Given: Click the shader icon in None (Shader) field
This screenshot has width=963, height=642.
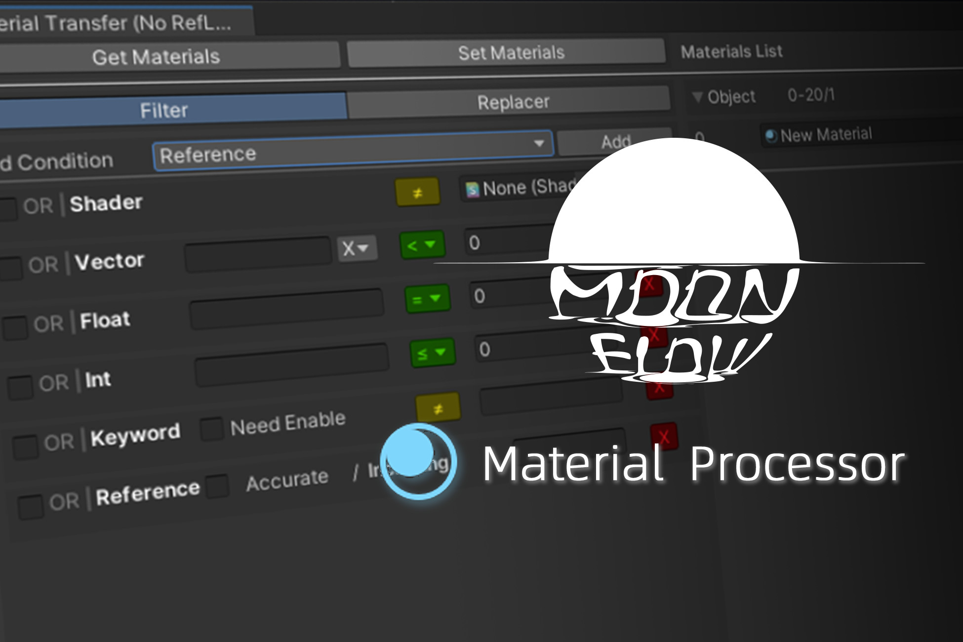Looking at the screenshot, I should coord(473,188).
